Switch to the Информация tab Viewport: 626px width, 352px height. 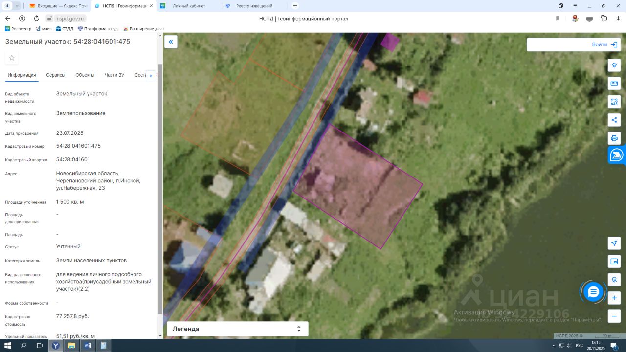click(22, 75)
